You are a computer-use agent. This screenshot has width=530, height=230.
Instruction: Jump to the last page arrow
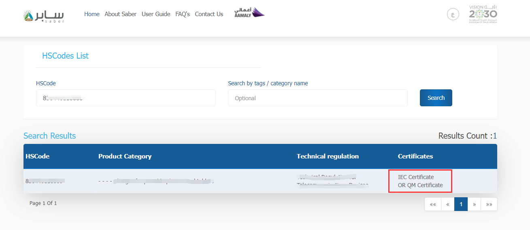click(489, 204)
